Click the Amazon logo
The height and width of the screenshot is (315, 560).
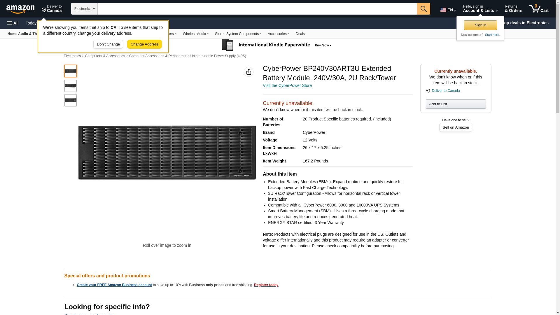pos(20,9)
